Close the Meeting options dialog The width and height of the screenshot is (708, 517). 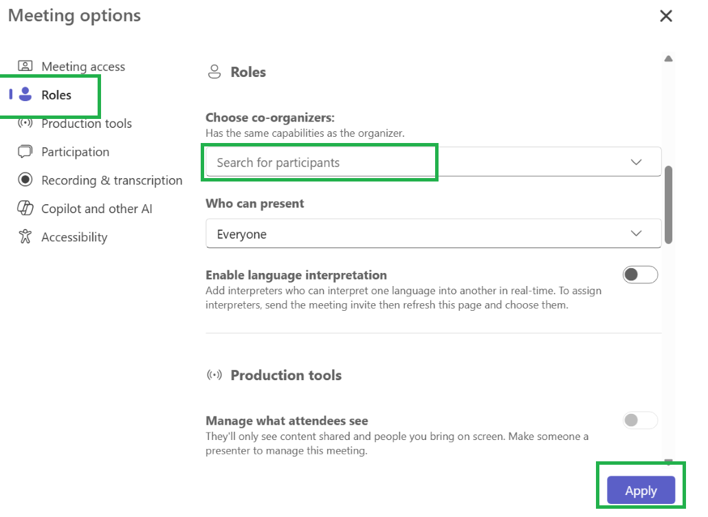(666, 16)
